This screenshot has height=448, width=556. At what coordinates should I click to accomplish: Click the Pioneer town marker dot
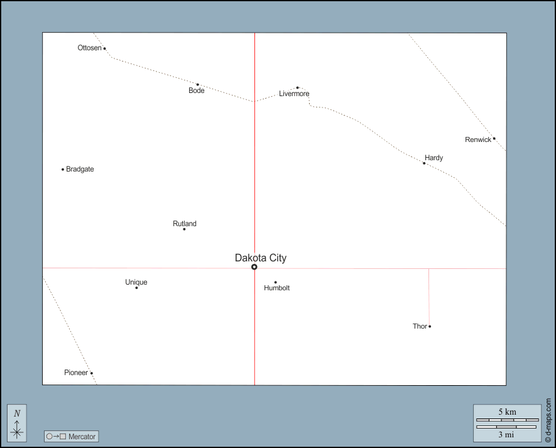[92, 373]
